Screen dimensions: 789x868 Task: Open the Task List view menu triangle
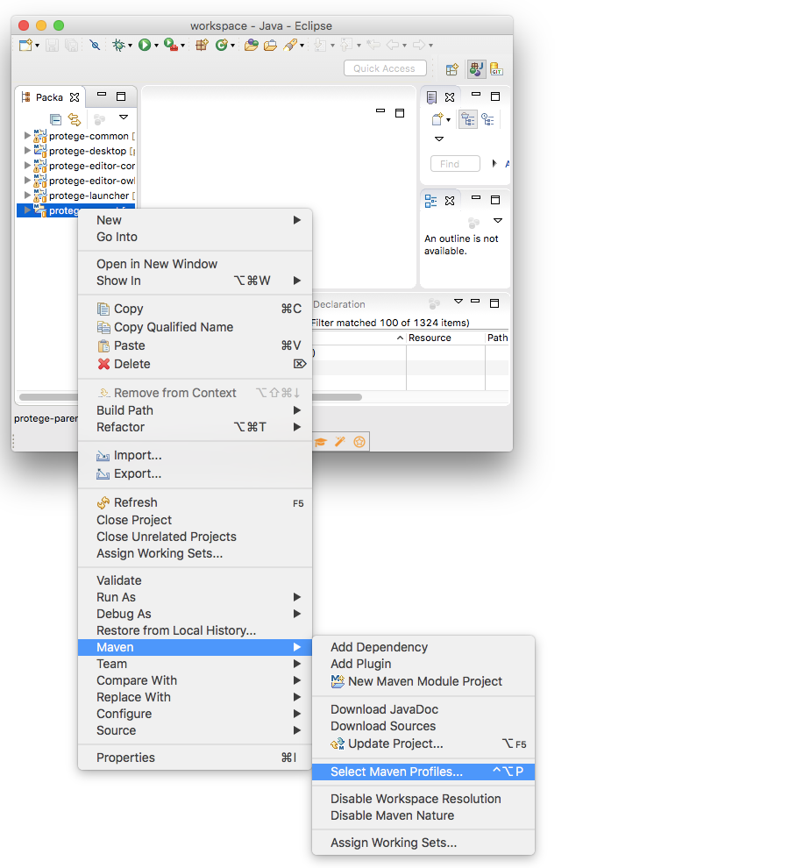click(439, 139)
